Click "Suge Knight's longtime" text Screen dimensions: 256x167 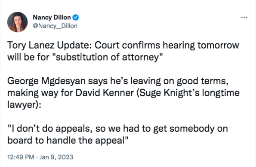[x=188, y=93]
